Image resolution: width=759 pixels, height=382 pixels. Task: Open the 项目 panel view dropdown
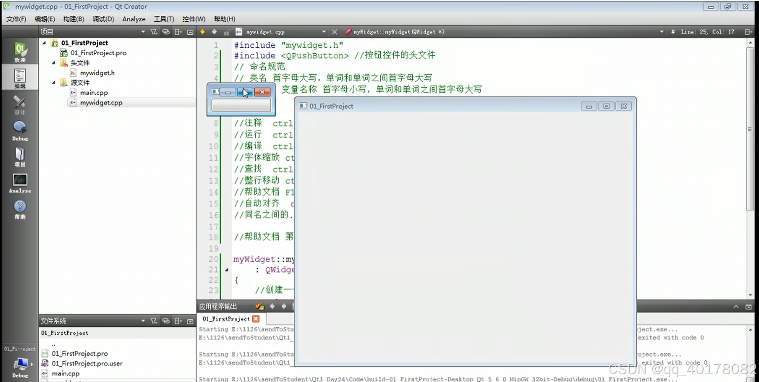(x=143, y=32)
